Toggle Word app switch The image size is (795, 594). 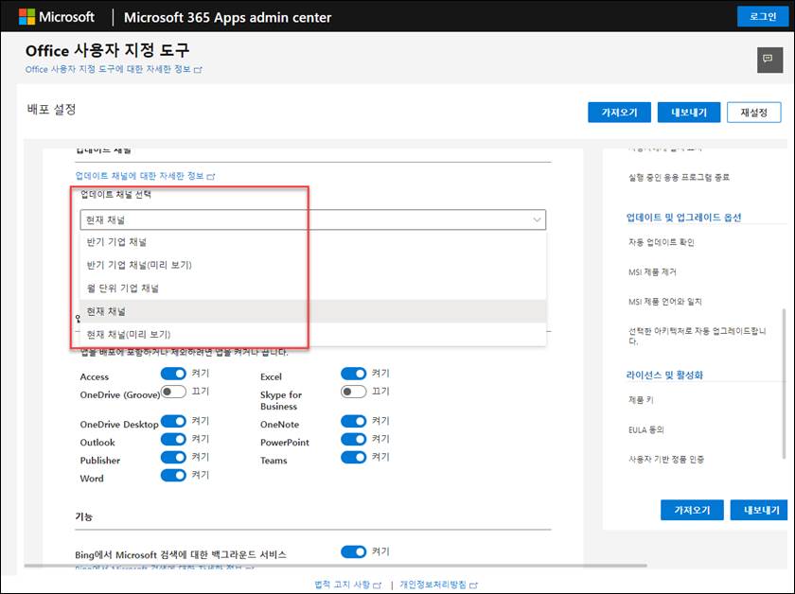click(x=173, y=476)
